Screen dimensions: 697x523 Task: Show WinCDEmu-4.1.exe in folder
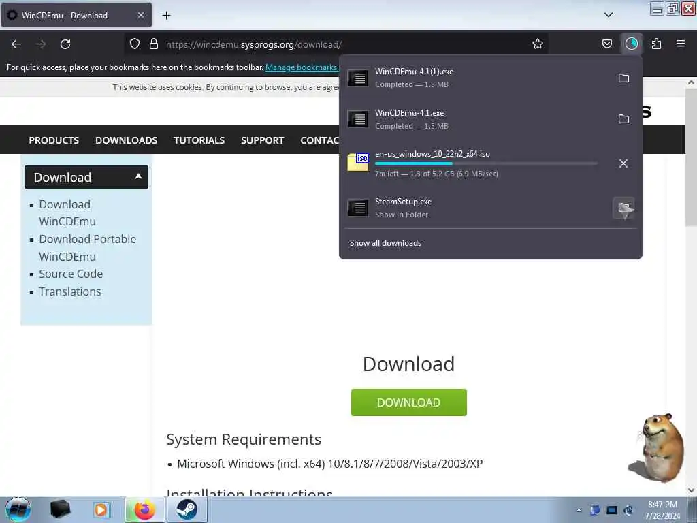(623, 119)
